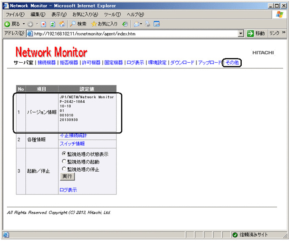The image size is (290, 241).
Task: Click the page icon in address bar
Action: click(x=30, y=34)
